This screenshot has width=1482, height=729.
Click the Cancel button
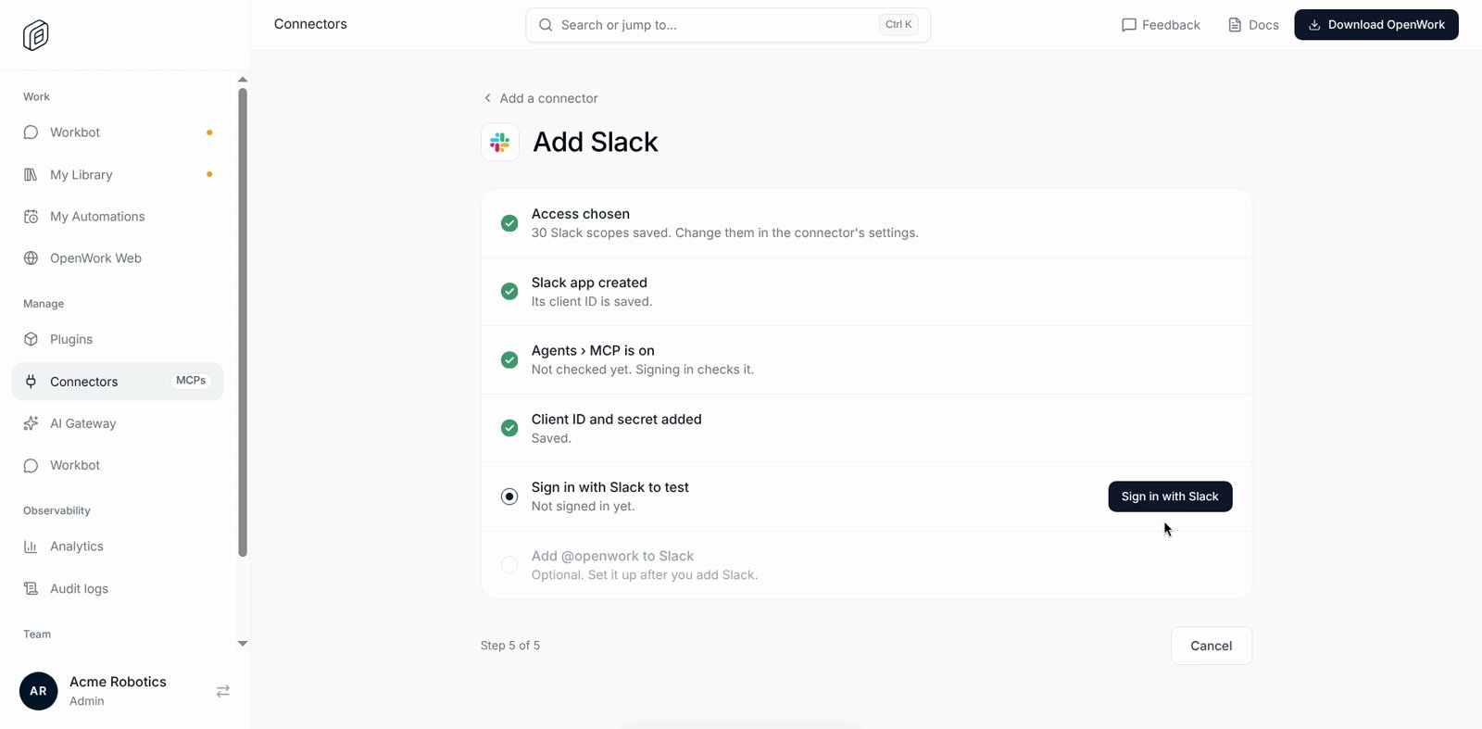tap(1212, 646)
